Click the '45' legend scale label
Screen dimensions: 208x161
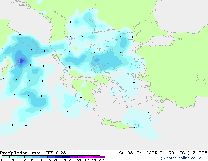[x=94, y=160]
